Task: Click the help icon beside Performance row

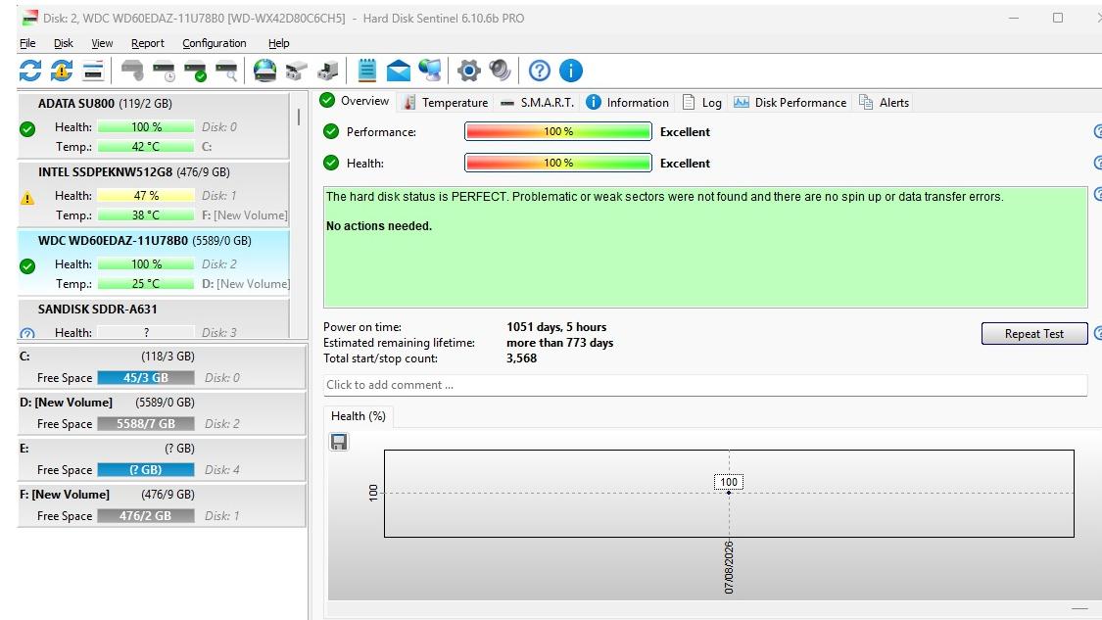Action: click(1098, 131)
